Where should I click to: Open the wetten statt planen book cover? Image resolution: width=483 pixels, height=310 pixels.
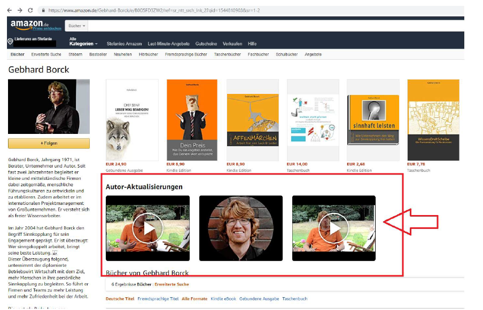point(313,120)
